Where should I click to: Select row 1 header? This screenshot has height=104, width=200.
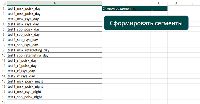pyautogui.click(x=3, y=8)
